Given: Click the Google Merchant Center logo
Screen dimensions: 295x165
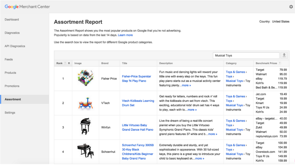Looking at the screenshot, I should [x=27, y=7].
